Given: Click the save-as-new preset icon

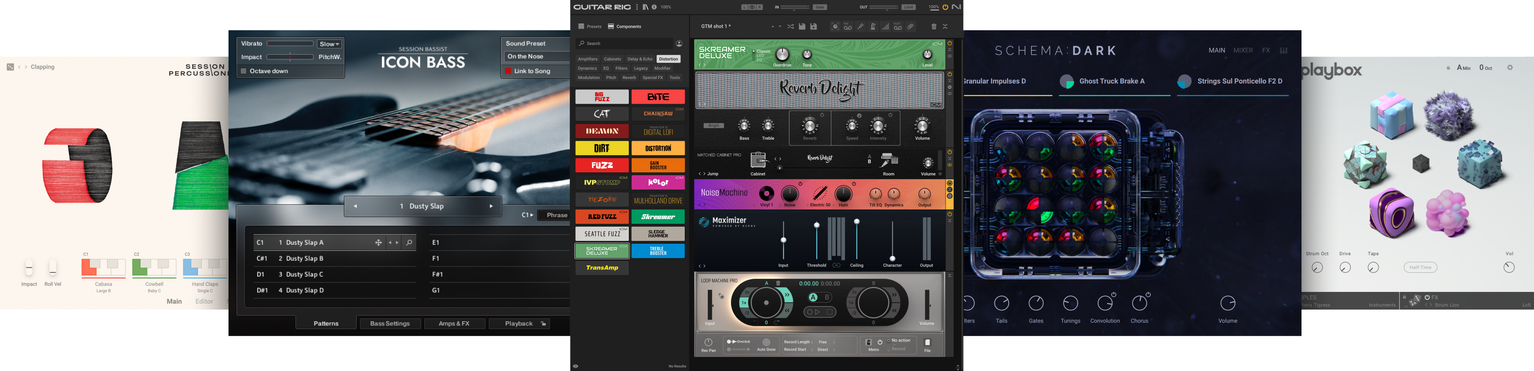Looking at the screenshot, I should [813, 27].
